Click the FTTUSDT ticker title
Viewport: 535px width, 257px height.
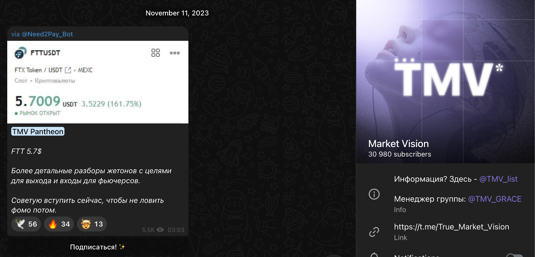(45, 53)
